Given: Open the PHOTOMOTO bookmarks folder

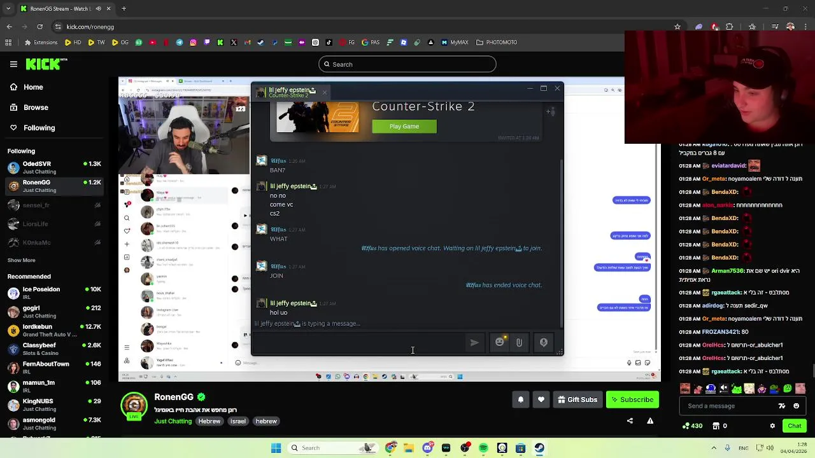Looking at the screenshot, I should [497, 43].
